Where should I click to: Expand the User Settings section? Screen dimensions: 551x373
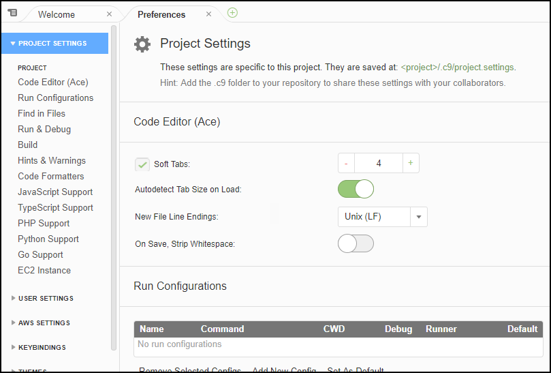46,299
